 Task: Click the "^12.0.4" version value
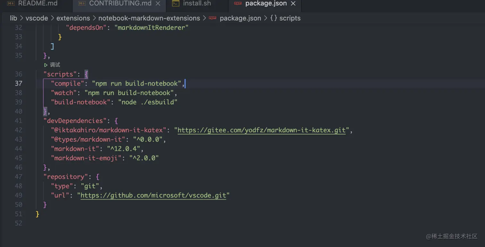click(123, 149)
